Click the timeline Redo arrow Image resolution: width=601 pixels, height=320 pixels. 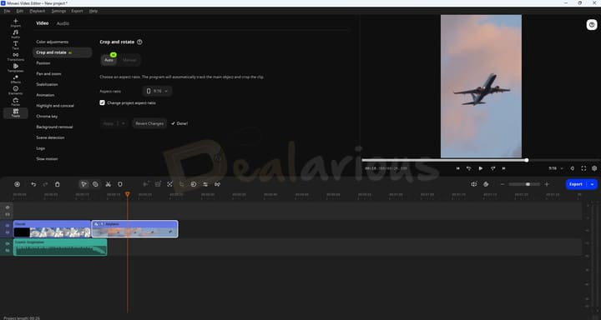pos(45,184)
